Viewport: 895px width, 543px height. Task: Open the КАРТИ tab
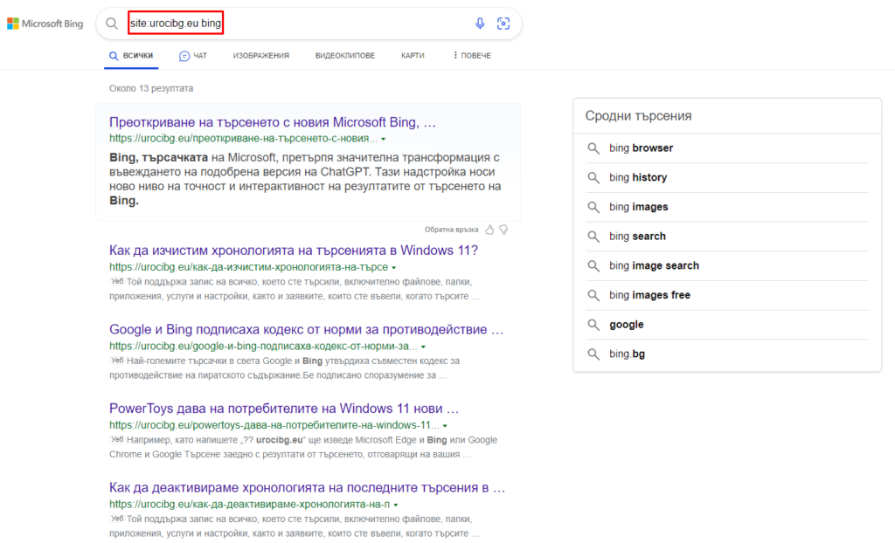point(413,56)
